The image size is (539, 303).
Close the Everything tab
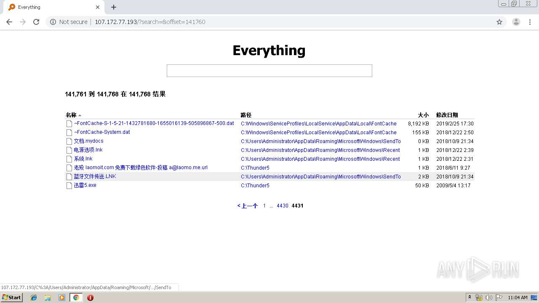point(98,7)
